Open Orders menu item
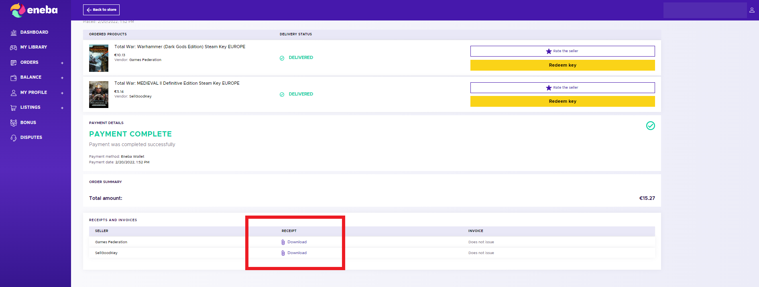Viewport: 759px width, 287px height. pyautogui.click(x=29, y=62)
